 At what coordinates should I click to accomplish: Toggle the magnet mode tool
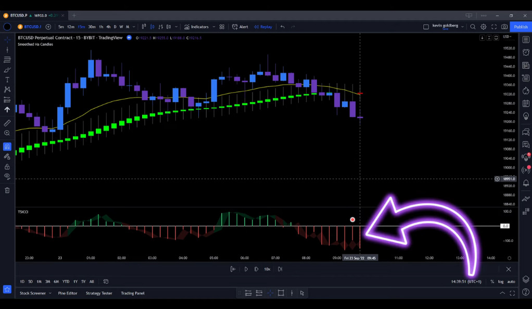(x=7, y=147)
